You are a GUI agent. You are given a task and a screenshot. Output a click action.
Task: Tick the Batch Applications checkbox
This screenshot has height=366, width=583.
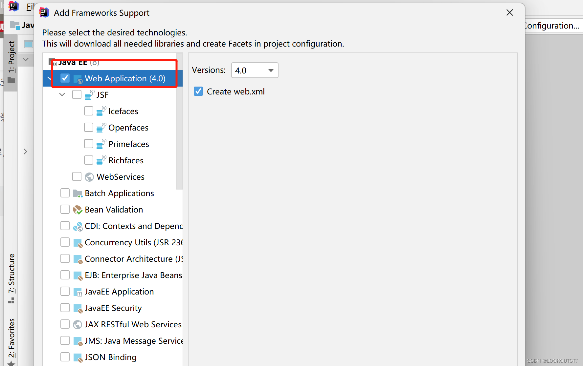(65, 193)
